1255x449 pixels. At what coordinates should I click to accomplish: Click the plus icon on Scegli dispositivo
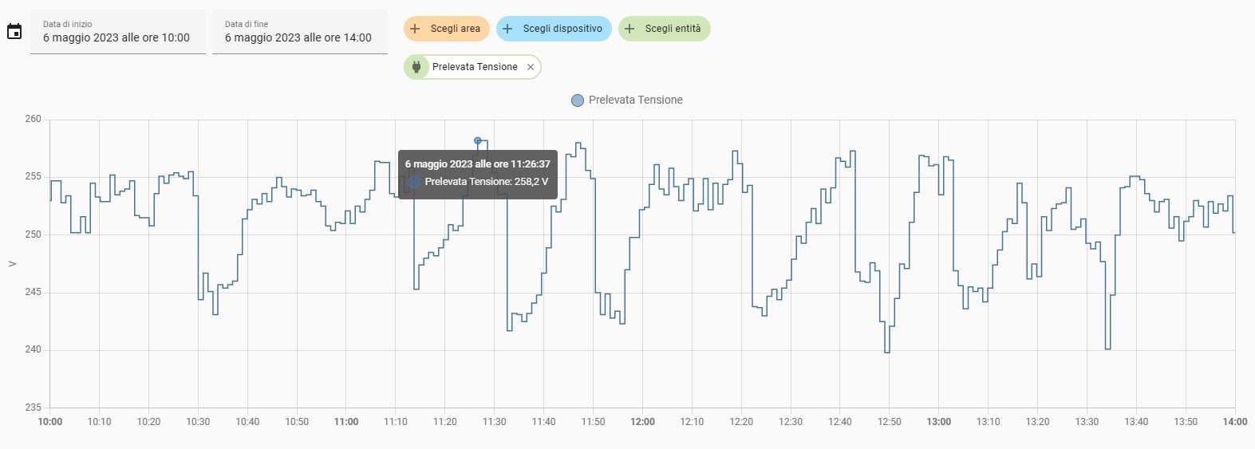pyautogui.click(x=507, y=29)
